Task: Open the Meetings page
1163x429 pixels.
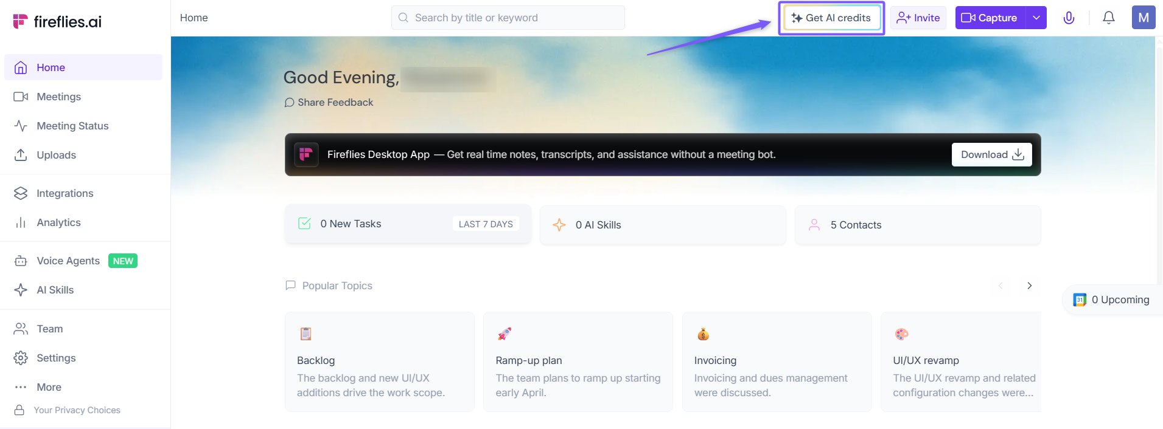Action: click(x=83, y=97)
